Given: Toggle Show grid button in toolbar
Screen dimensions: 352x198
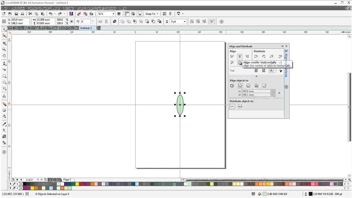Looking at the screenshot, I should pyautogui.click(x=133, y=14).
